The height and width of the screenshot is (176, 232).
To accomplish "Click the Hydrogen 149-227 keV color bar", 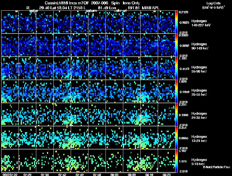I will [176, 22].
